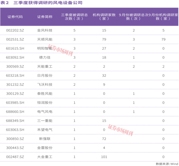
Task: Click company name 三一重能
Action: [x=45, y=121]
